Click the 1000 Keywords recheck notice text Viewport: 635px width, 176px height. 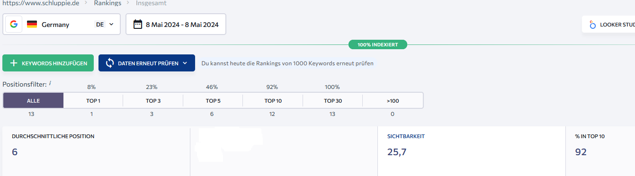pos(287,63)
